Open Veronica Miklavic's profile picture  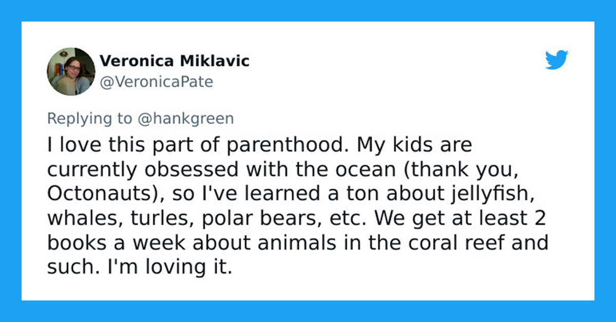pyautogui.click(x=72, y=71)
